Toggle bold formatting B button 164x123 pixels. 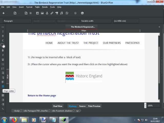[x=3, y=50]
